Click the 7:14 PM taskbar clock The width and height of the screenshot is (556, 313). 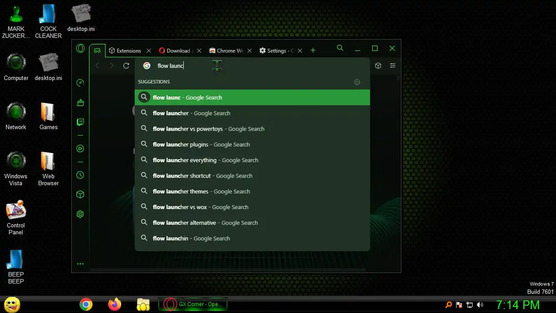[x=518, y=305]
